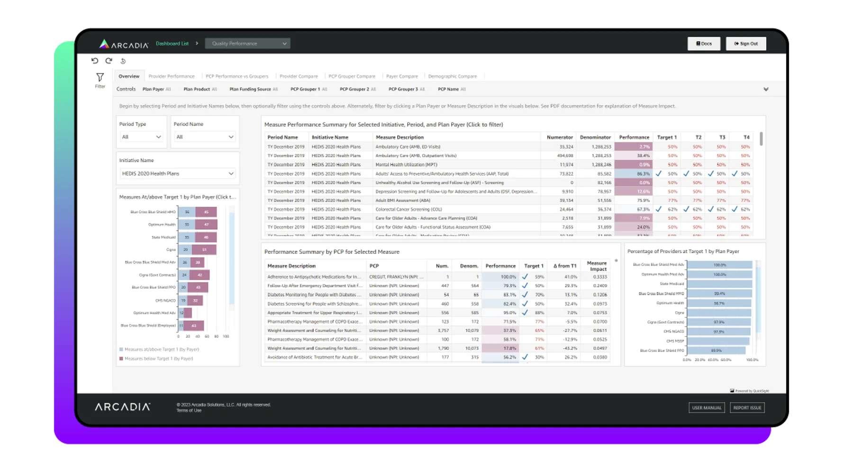Click Blue Cross Blue Shield PPO providers bar
This screenshot has height=462, width=853.
716,351
